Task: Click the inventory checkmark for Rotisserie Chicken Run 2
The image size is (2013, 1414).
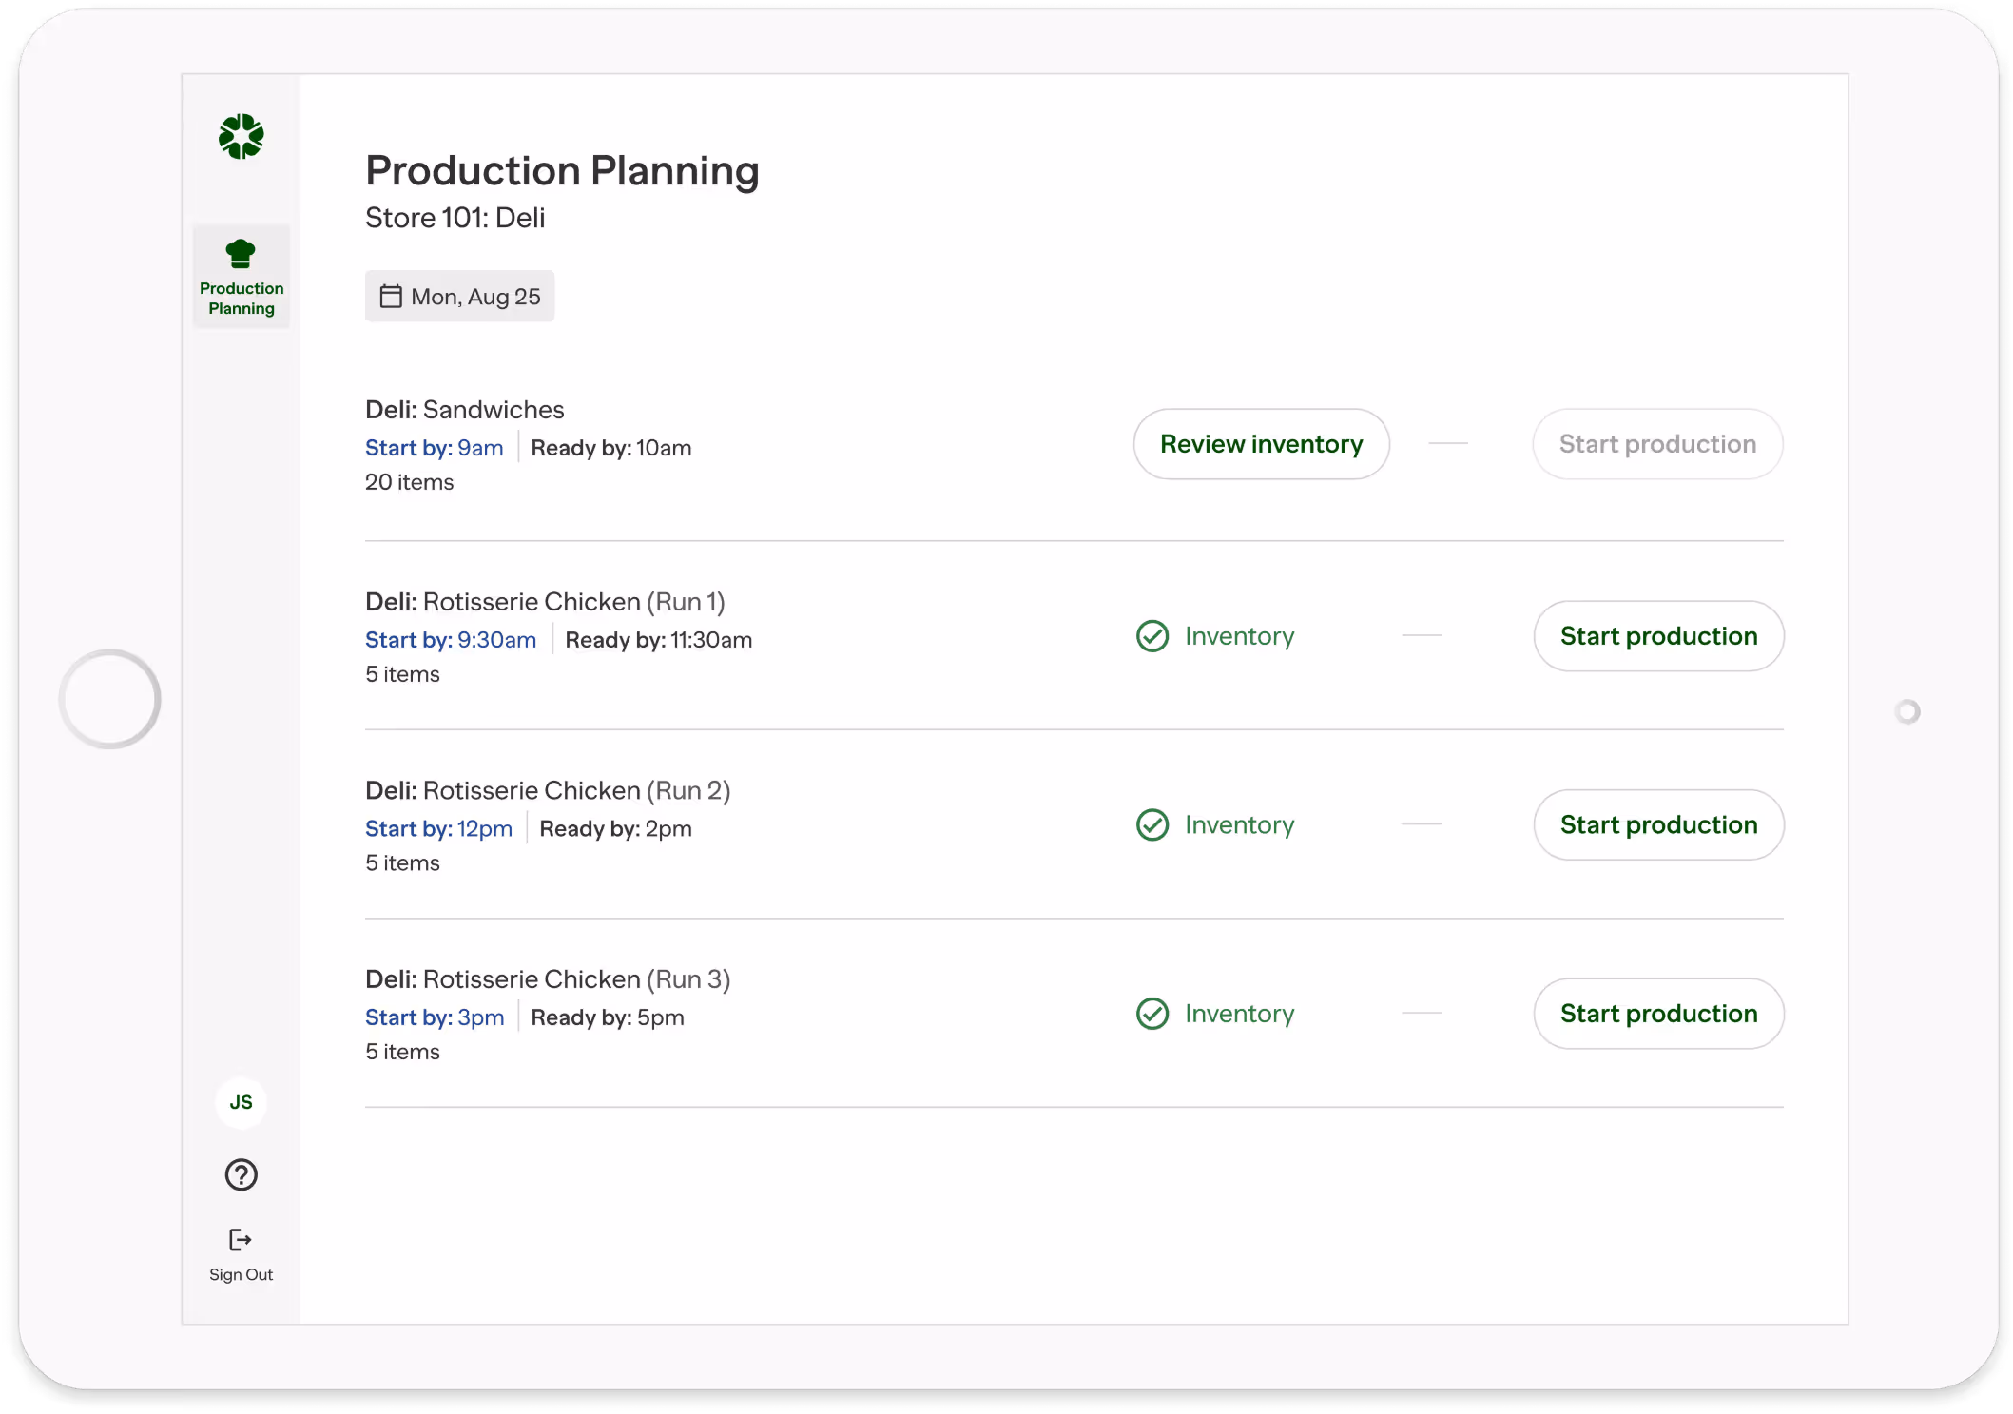Action: [x=1152, y=824]
